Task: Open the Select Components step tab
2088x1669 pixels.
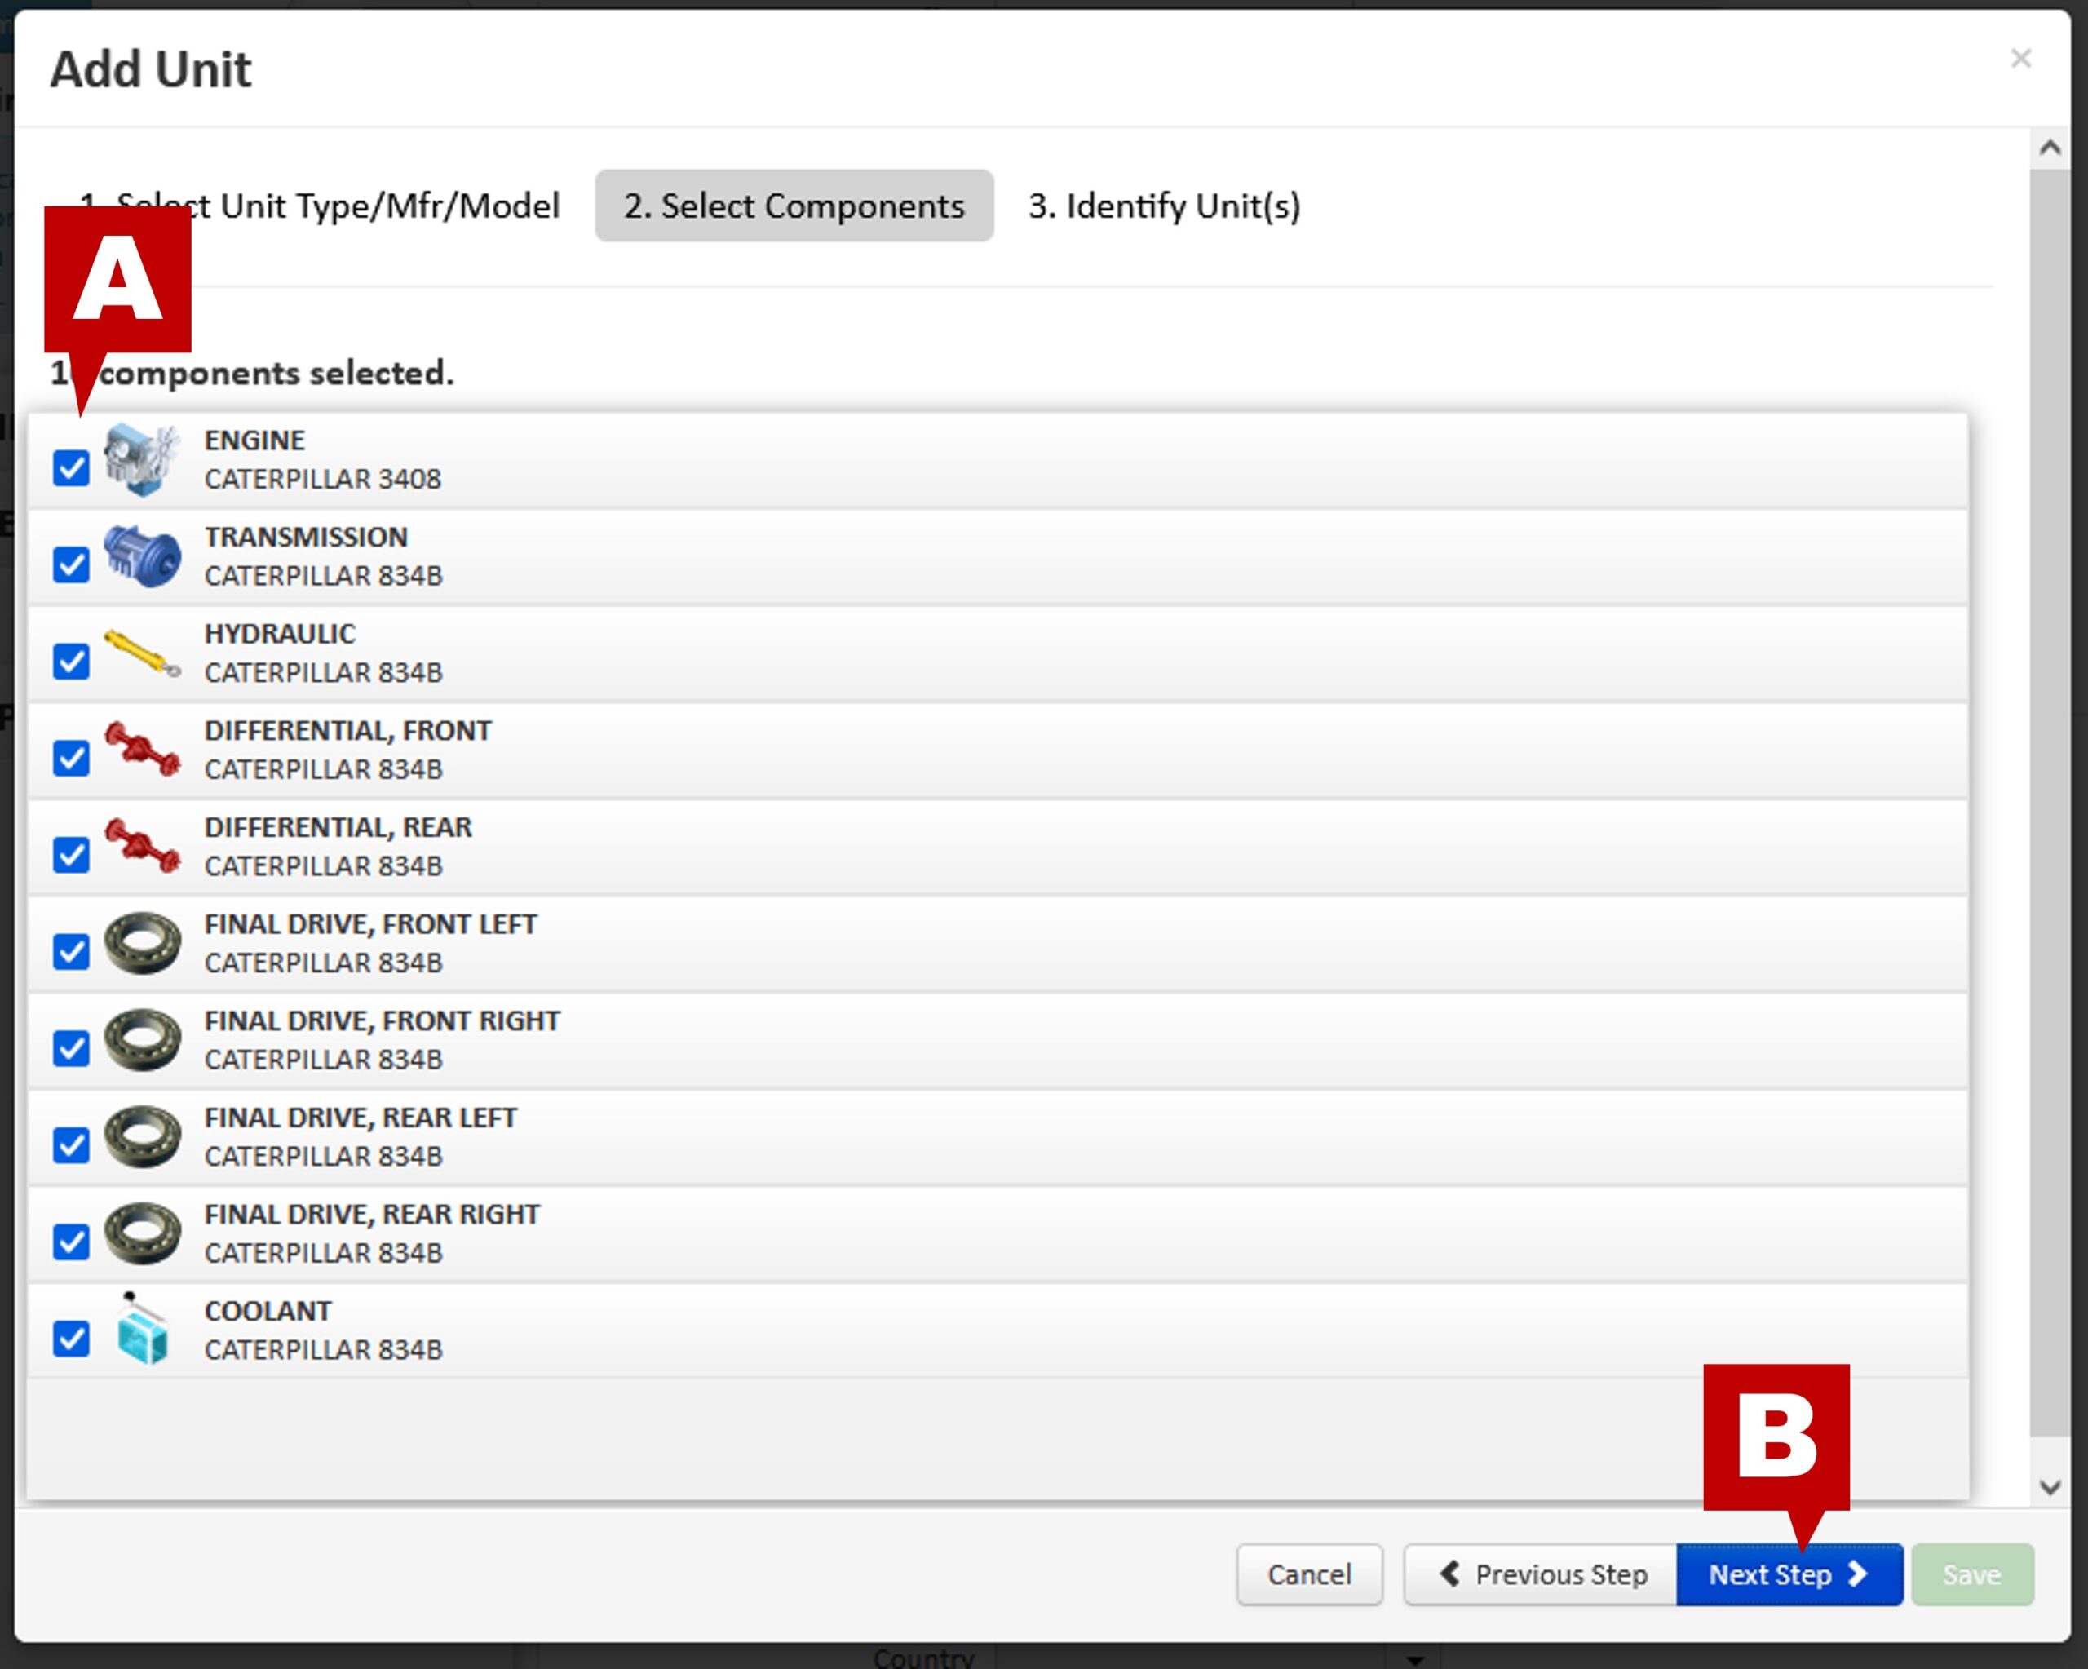Action: [793, 206]
